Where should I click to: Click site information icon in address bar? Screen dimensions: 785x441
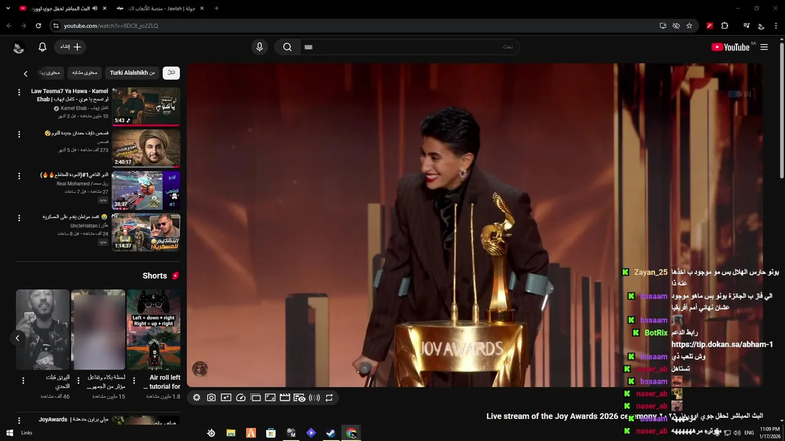pos(56,26)
